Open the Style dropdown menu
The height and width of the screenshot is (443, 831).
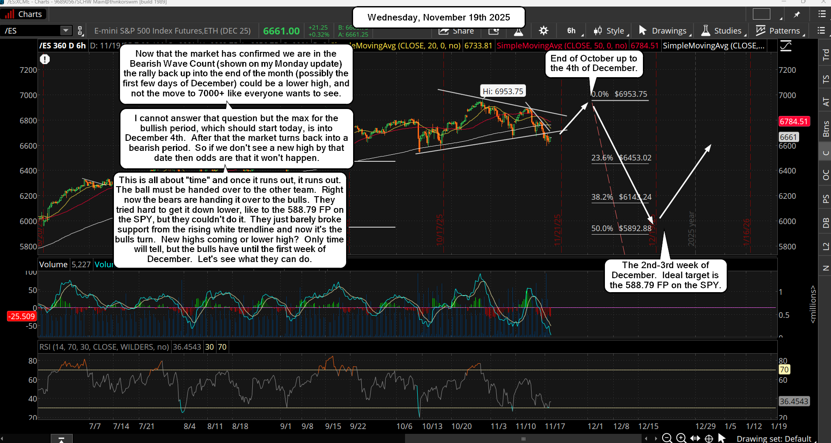(610, 31)
